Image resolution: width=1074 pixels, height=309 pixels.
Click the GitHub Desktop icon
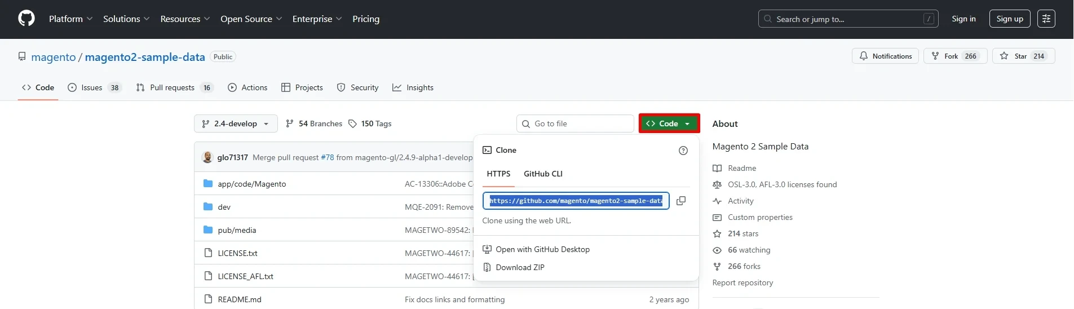487,249
